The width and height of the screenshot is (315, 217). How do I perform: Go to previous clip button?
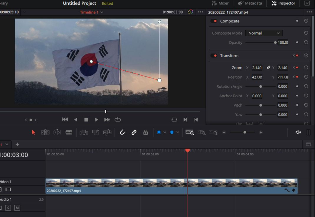click(196, 120)
